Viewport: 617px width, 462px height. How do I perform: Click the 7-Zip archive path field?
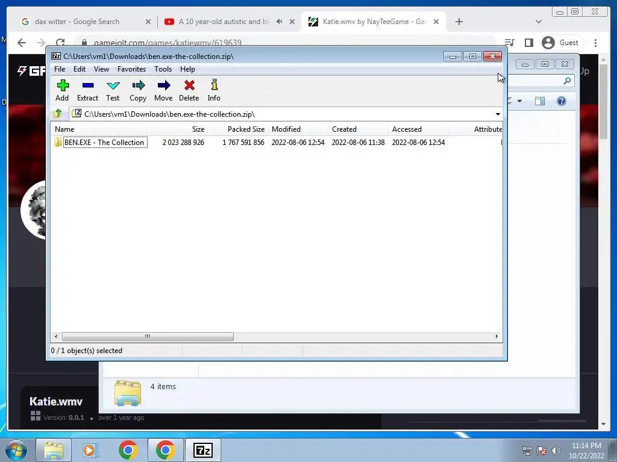(281, 114)
